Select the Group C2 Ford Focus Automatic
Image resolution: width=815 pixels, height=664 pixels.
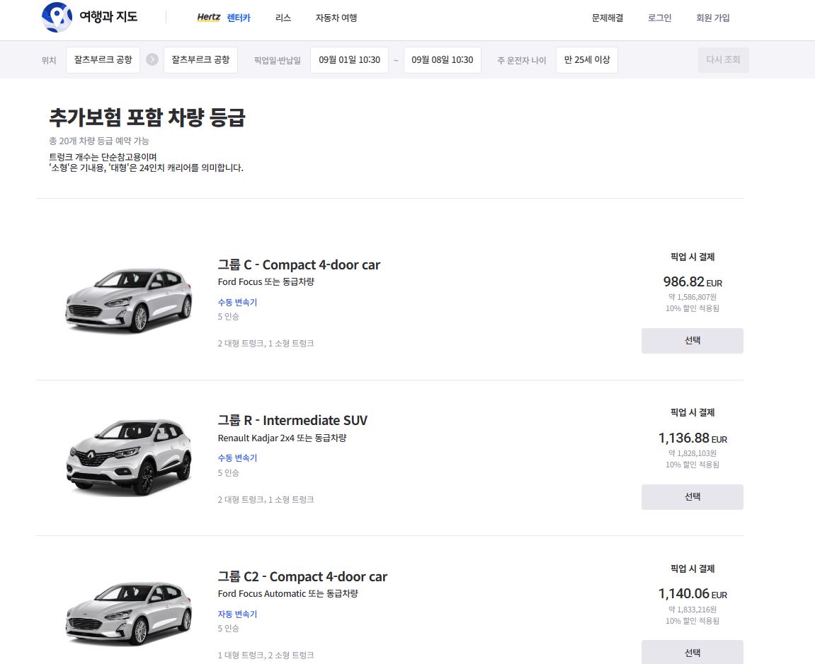tap(692, 652)
